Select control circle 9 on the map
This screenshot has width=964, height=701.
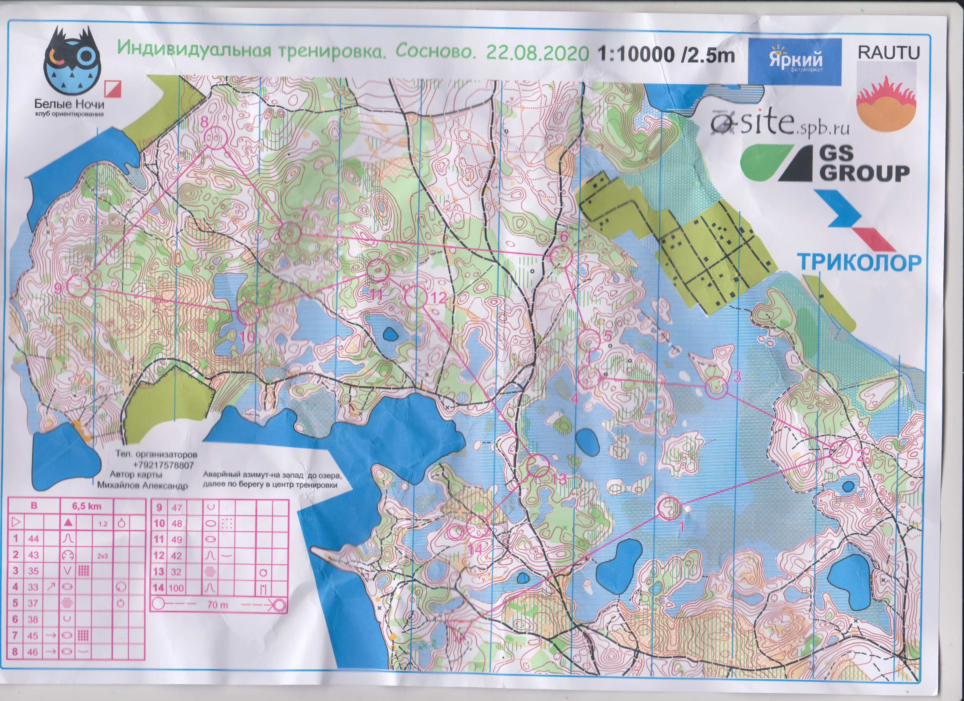pos(78,285)
